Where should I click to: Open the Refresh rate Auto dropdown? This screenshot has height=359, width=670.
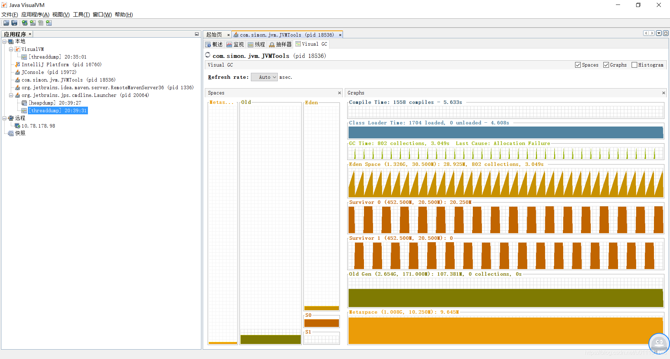[x=265, y=77]
